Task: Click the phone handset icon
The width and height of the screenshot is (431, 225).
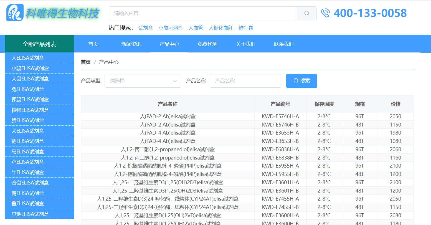Action: point(325,13)
